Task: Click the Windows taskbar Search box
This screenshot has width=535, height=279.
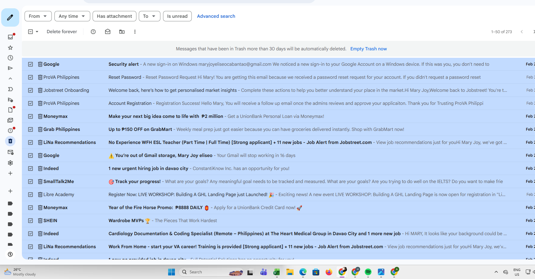Action: (211, 272)
